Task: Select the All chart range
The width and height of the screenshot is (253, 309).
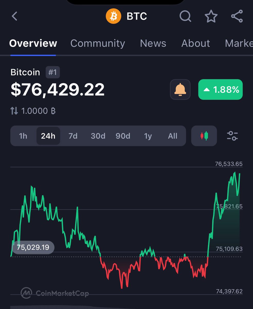Action: [173, 136]
